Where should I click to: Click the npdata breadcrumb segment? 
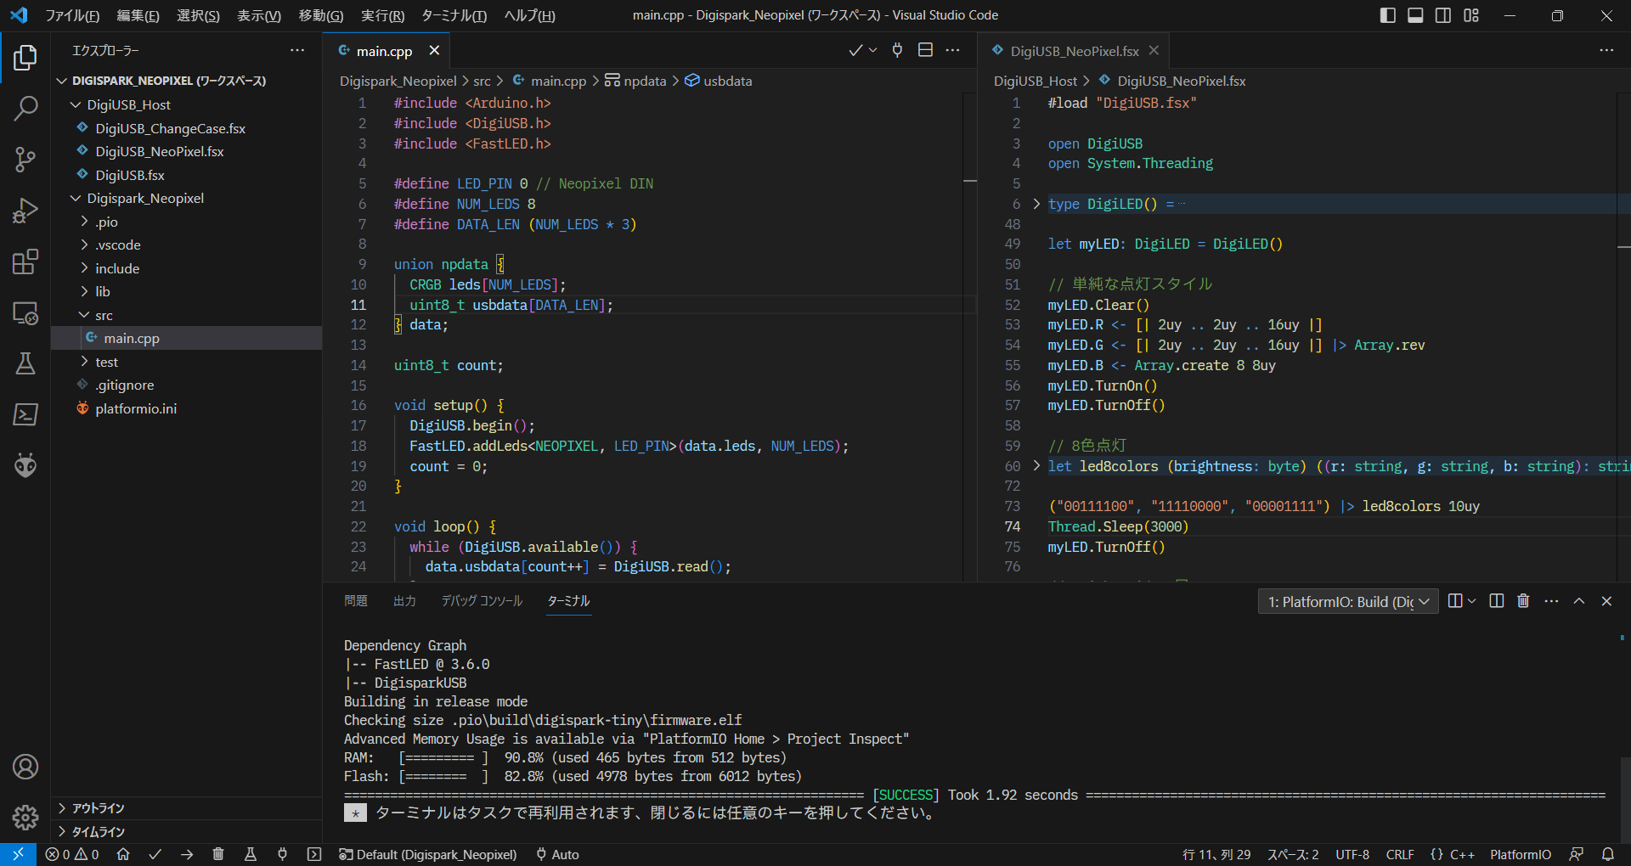coord(636,81)
